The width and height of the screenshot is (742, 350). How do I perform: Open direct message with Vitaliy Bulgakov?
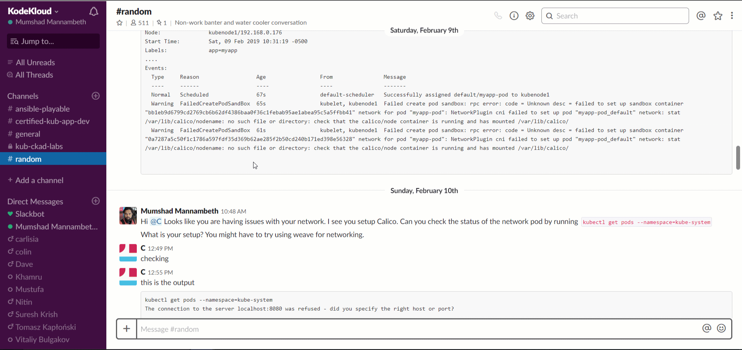(43, 340)
